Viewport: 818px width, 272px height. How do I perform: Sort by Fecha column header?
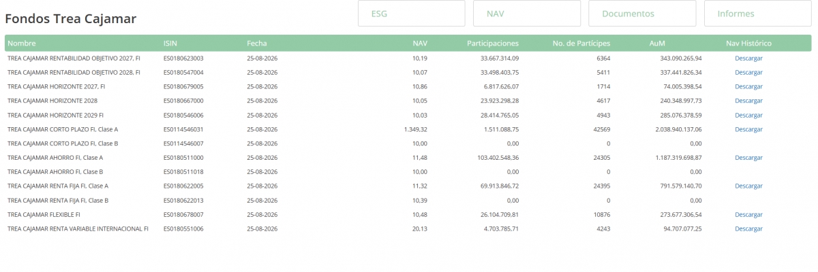pyautogui.click(x=257, y=43)
